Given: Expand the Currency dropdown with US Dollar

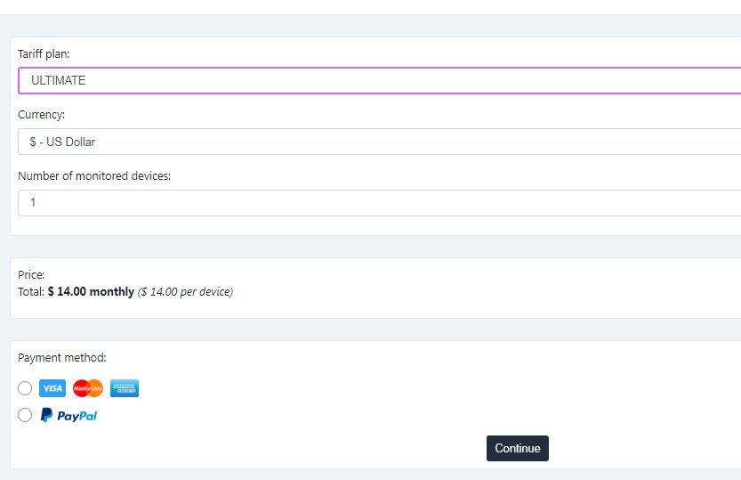Looking at the screenshot, I should coord(379,142).
